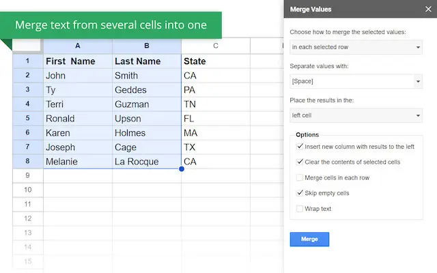
Task: Select the cell containing 'Upson'
Action: [x=147, y=118]
